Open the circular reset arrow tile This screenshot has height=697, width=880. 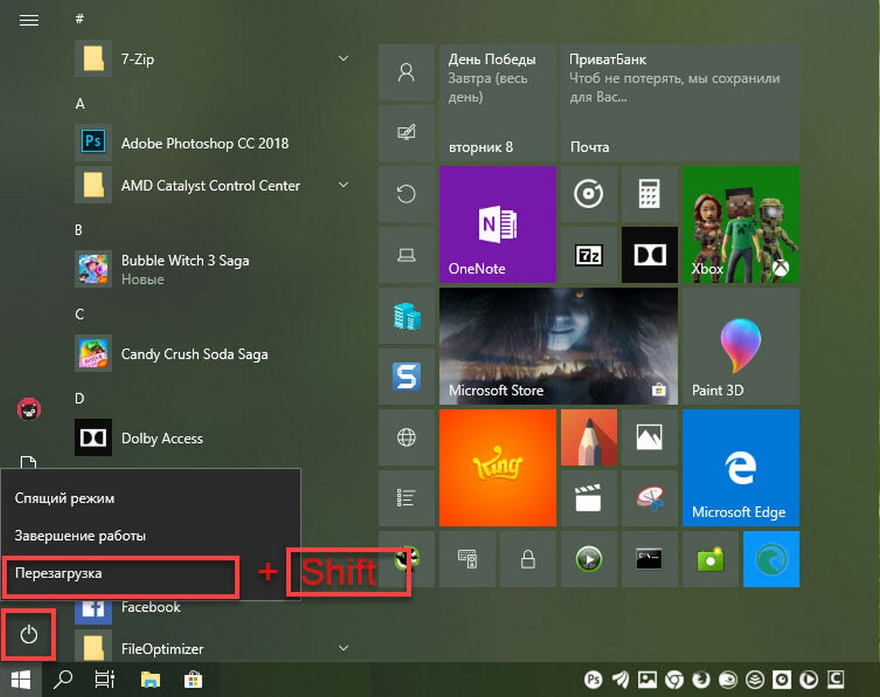[406, 194]
